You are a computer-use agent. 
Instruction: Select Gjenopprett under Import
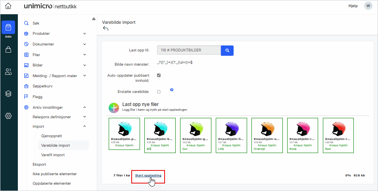[x=51, y=136]
